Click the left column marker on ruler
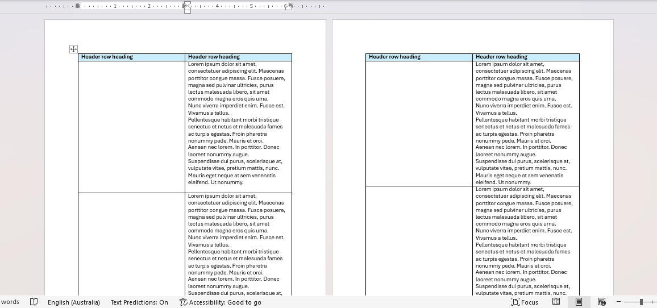This screenshot has width=657, height=308. [x=78, y=6]
